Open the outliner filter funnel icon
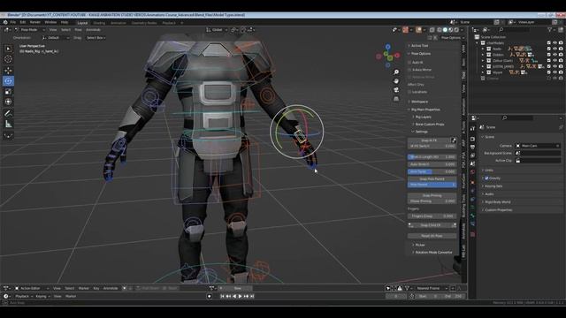This screenshot has width=566, height=318. click(550, 29)
